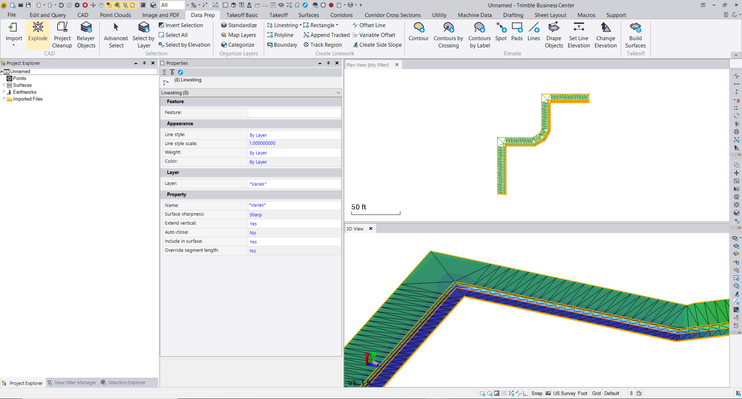
Task: Launch the Contour creation tool
Action: [x=418, y=34]
